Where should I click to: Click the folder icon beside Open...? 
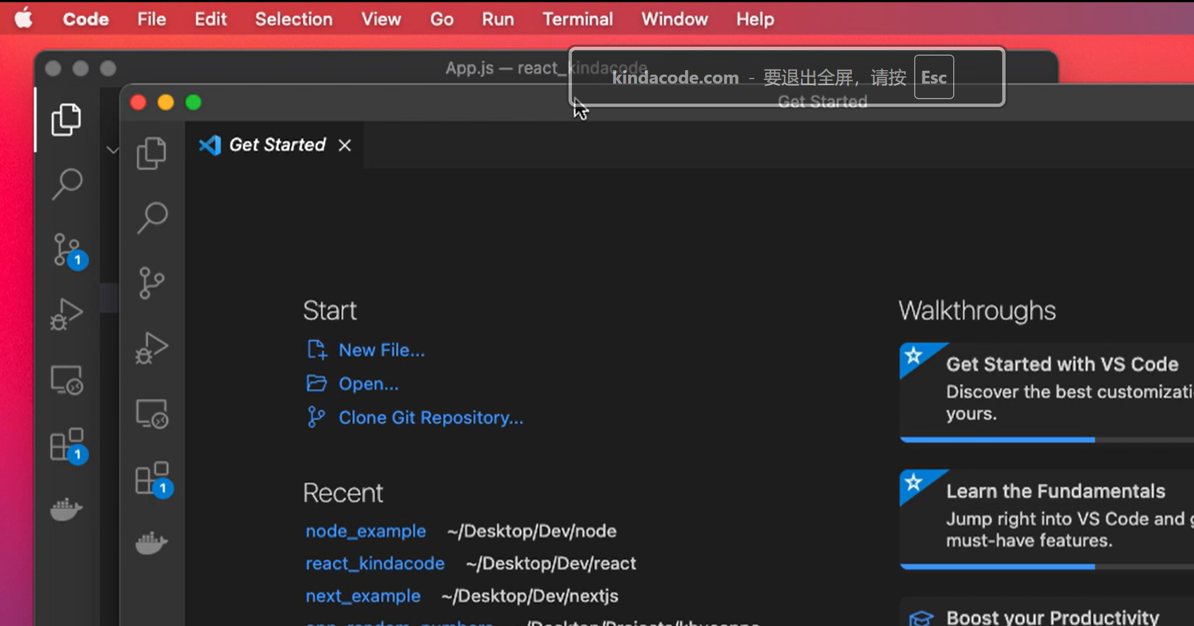[x=317, y=383]
